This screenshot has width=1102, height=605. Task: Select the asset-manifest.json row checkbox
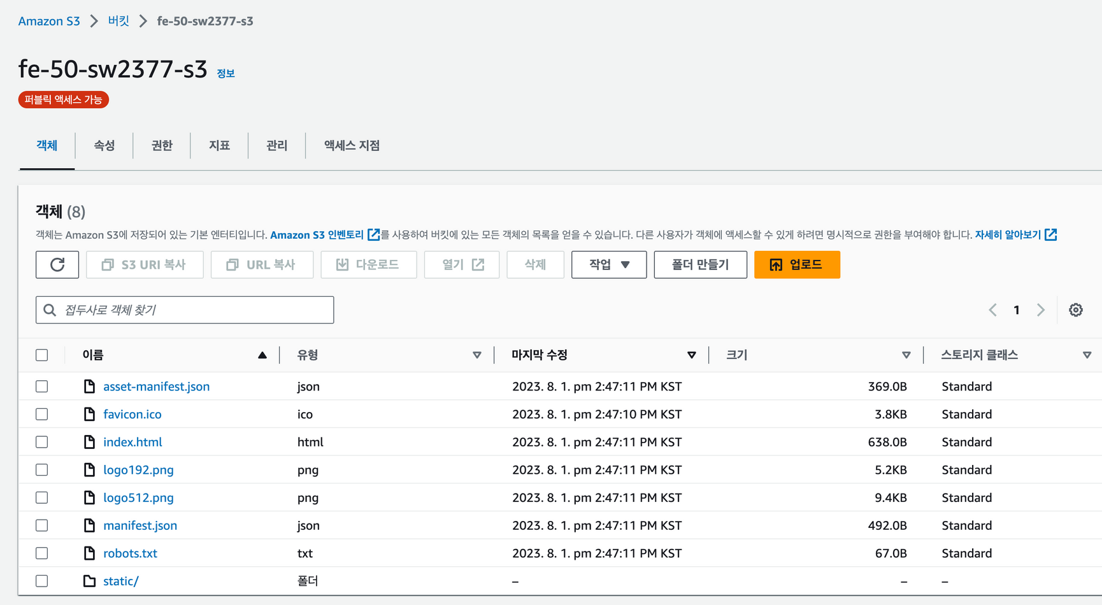42,387
